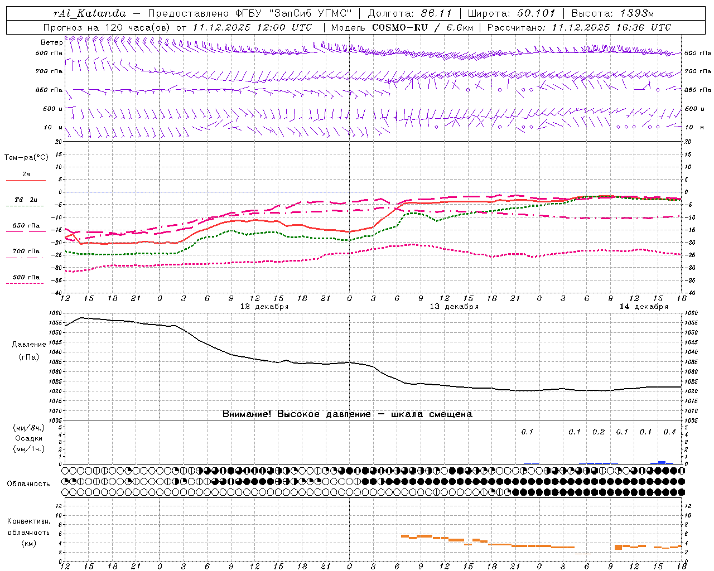Click the forecast start time 11.12.2025 12:00 UTC

[252, 27]
